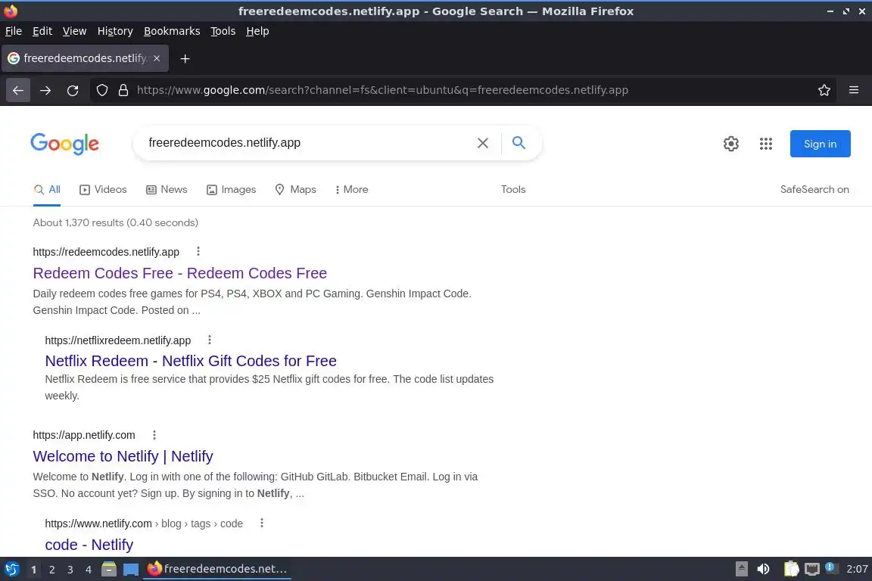Select the All results tab
872x581 pixels.
47,190
